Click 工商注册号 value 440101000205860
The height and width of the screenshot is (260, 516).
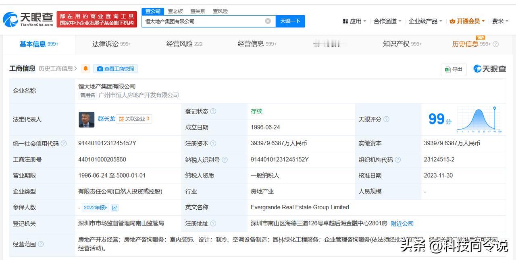tap(102, 159)
